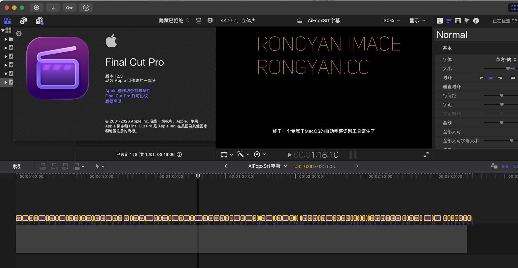Click the overwrite clip edit button
Viewport: 518px width, 268px height.
coord(77,166)
